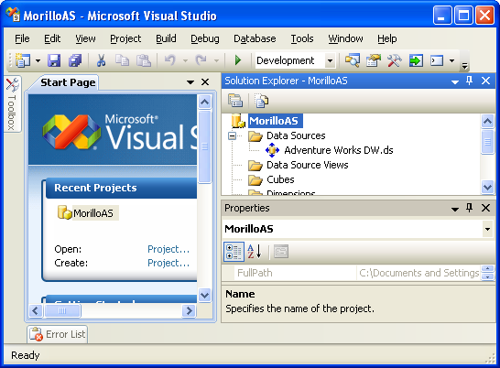Open the Toolbox side tab

coord(12,104)
